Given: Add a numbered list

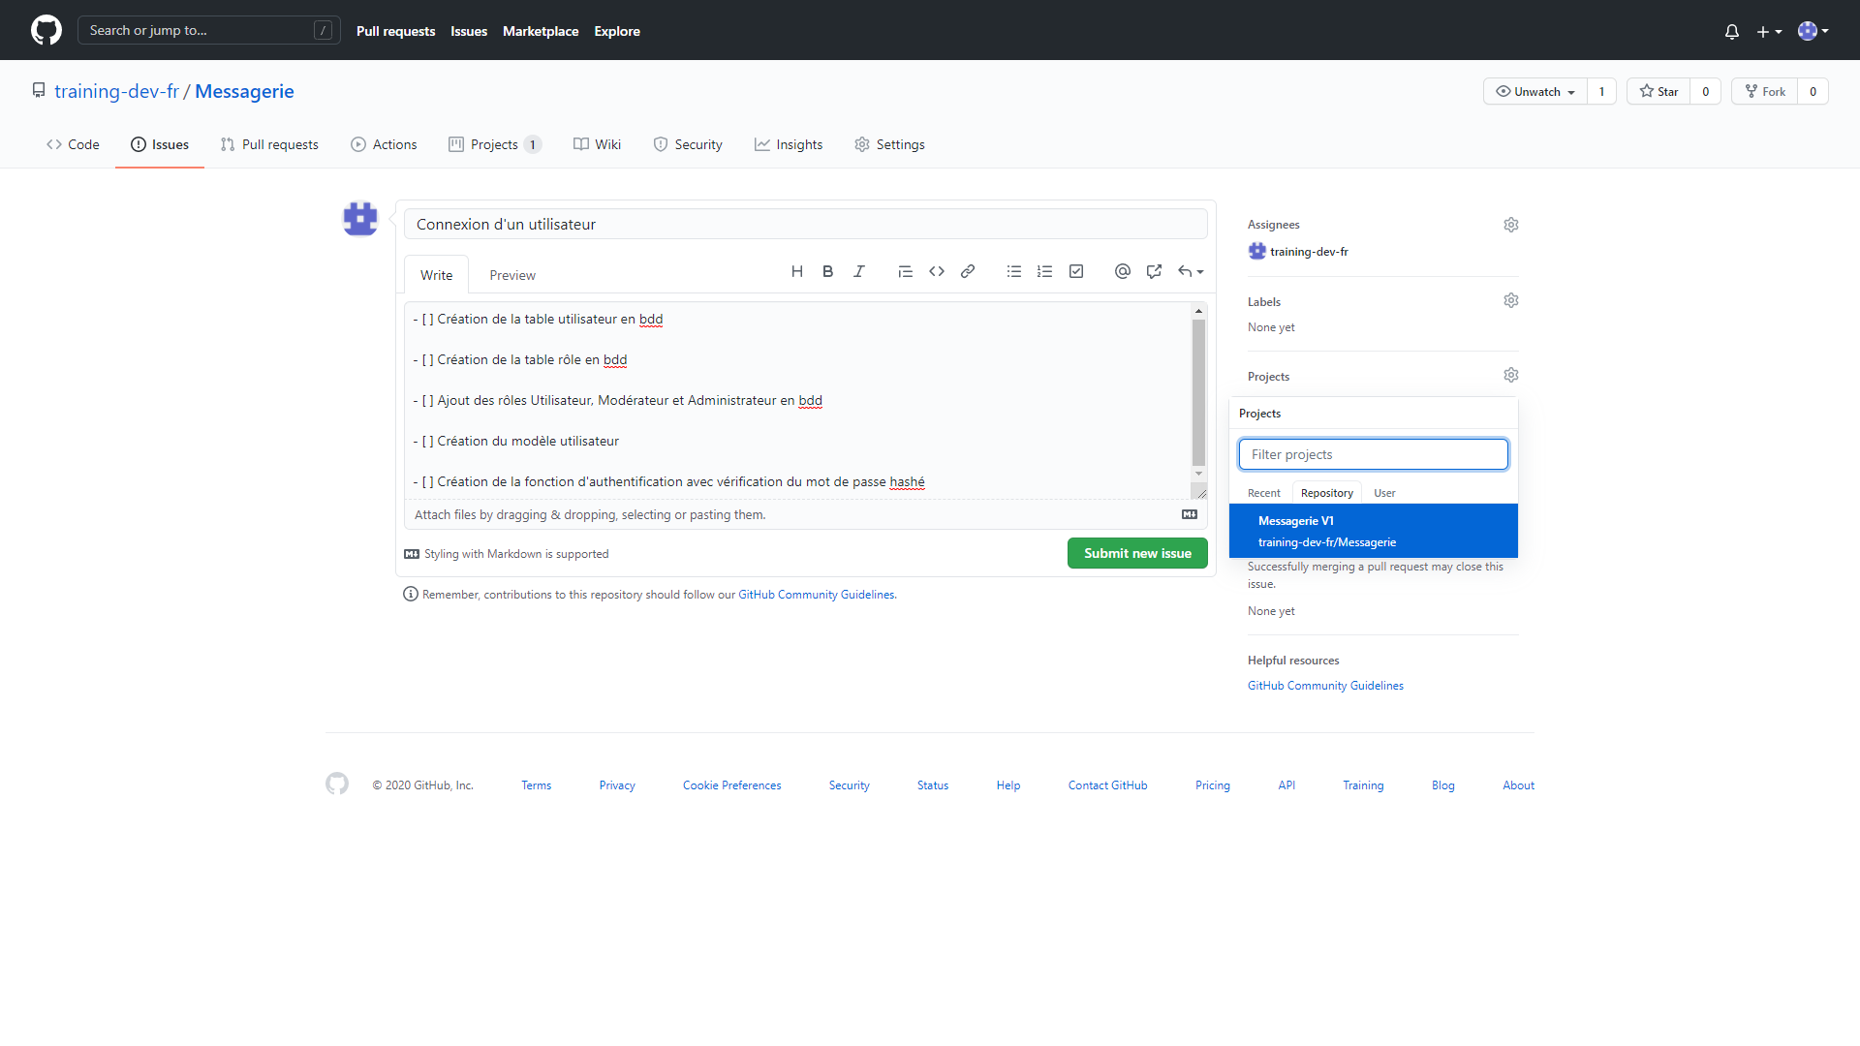Looking at the screenshot, I should click(x=1044, y=271).
